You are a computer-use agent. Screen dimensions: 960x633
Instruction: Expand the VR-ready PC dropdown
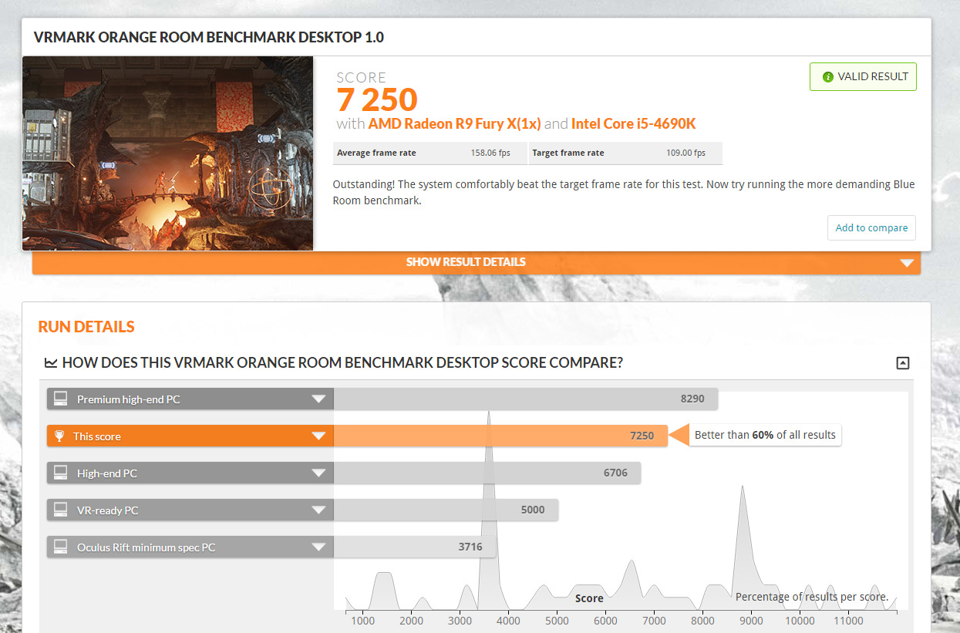318,510
